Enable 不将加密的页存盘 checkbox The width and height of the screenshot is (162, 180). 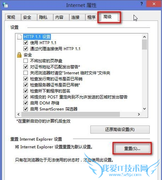[26, 61]
